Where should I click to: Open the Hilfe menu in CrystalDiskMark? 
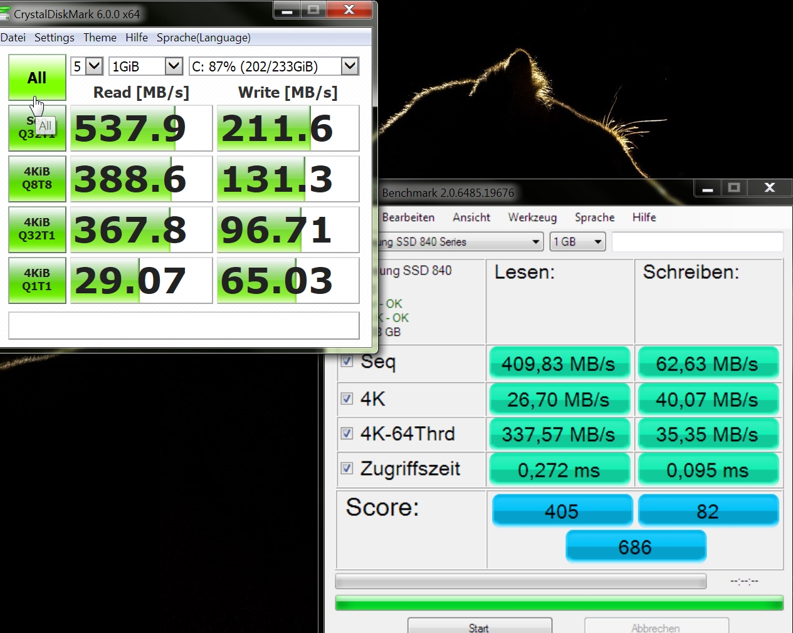tap(137, 38)
